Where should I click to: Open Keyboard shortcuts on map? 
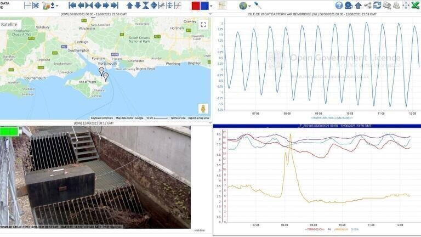(x=102, y=118)
